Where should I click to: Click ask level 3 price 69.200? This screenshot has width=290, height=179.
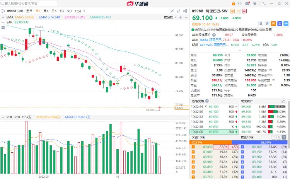pyautogui.click(x=257, y=157)
